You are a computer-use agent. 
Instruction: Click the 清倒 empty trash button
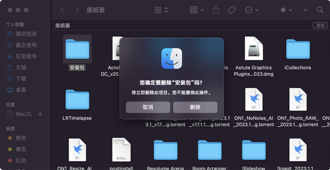[x=320, y=26]
